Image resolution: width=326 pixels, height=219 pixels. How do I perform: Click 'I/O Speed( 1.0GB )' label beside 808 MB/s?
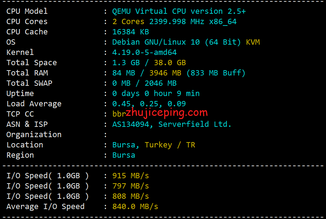47,196
